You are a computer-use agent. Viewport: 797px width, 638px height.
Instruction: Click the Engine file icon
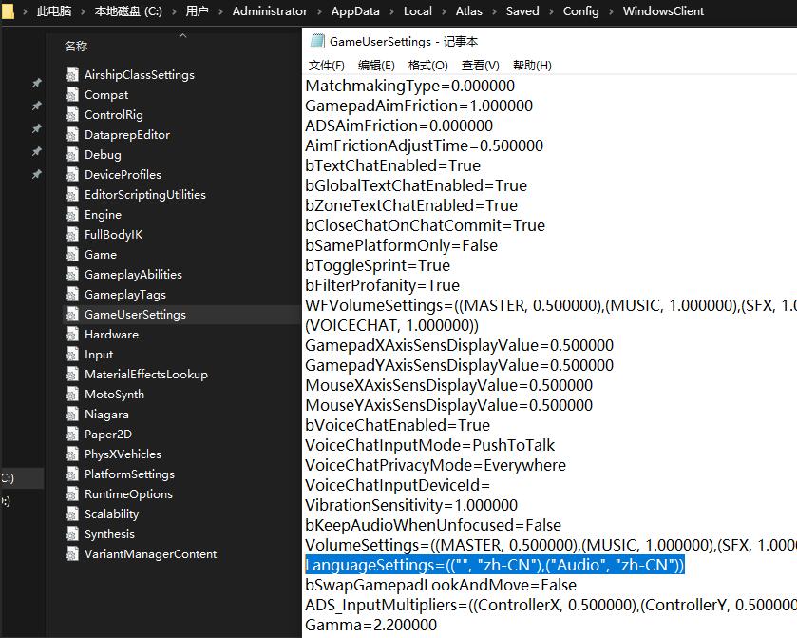tap(72, 214)
